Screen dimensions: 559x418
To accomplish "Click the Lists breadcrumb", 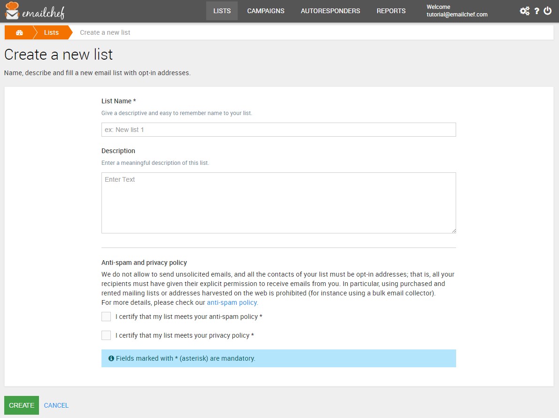I will coord(51,33).
